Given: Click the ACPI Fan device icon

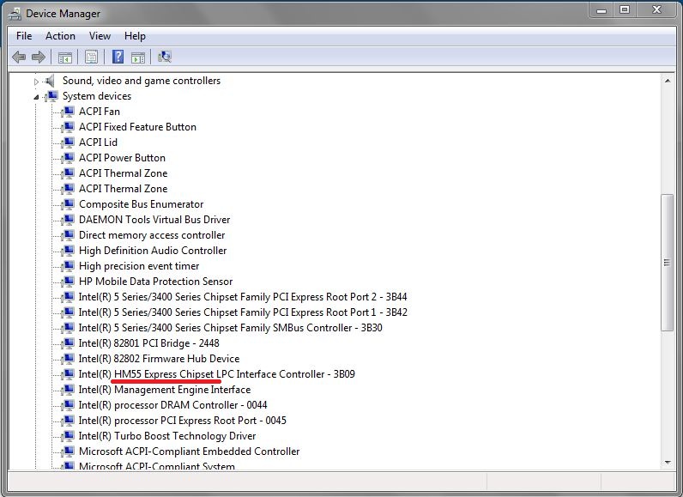Looking at the screenshot, I should pyautogui.click(x=68, y=112).
